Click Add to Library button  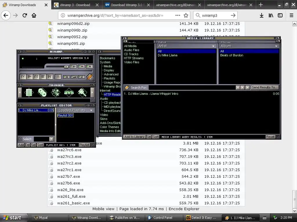point(134,137)
